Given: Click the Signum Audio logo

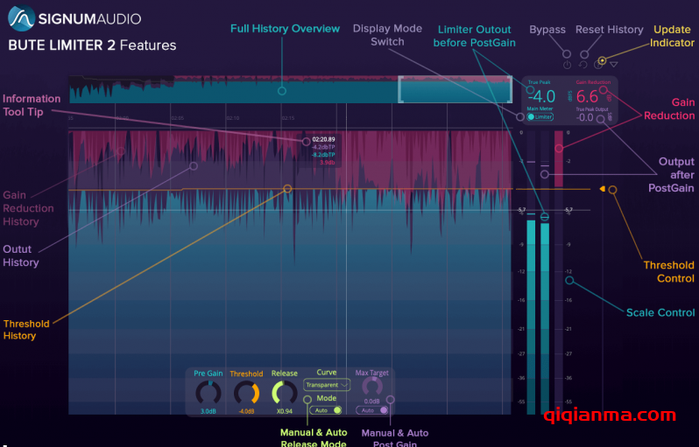Looking at the screenshot, I should [x=21, y=17].
